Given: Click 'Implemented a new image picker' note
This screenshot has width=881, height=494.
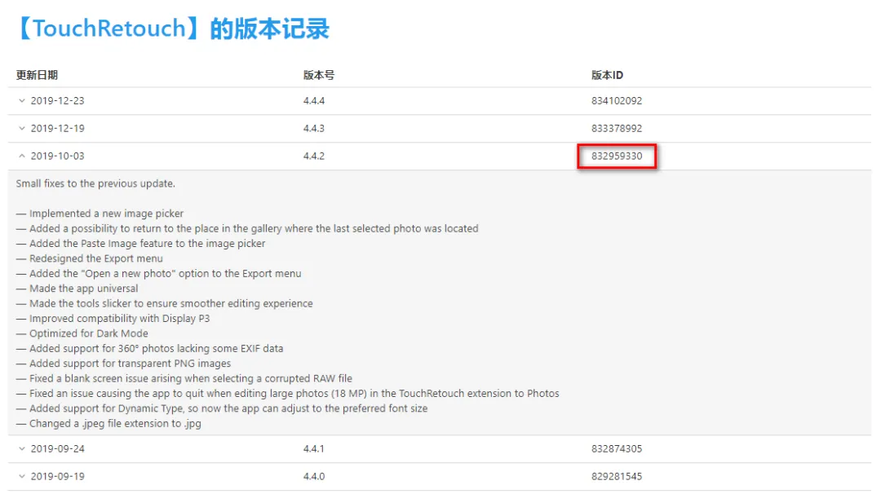Looking at the screenshot, I should pos(100,214).
